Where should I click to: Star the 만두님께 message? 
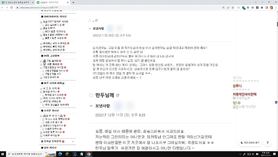(x=91, y=95)
